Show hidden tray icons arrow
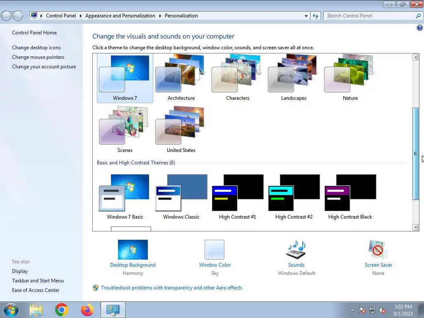This screenshot has width=424, height=318. (352, 310)
